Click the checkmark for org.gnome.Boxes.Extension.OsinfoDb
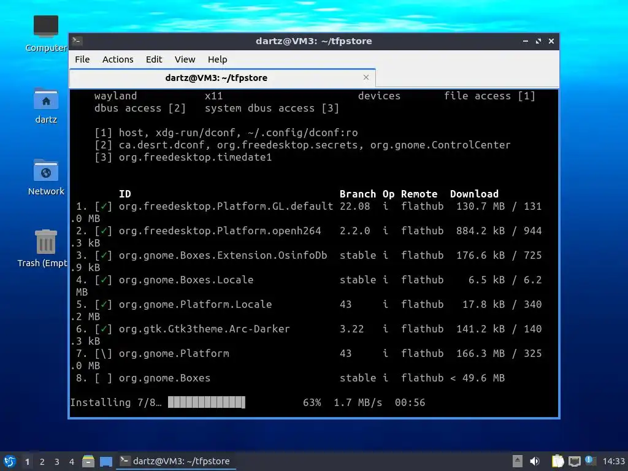The width and height of the screenshot is (628, 471). (x=103, y=255)
